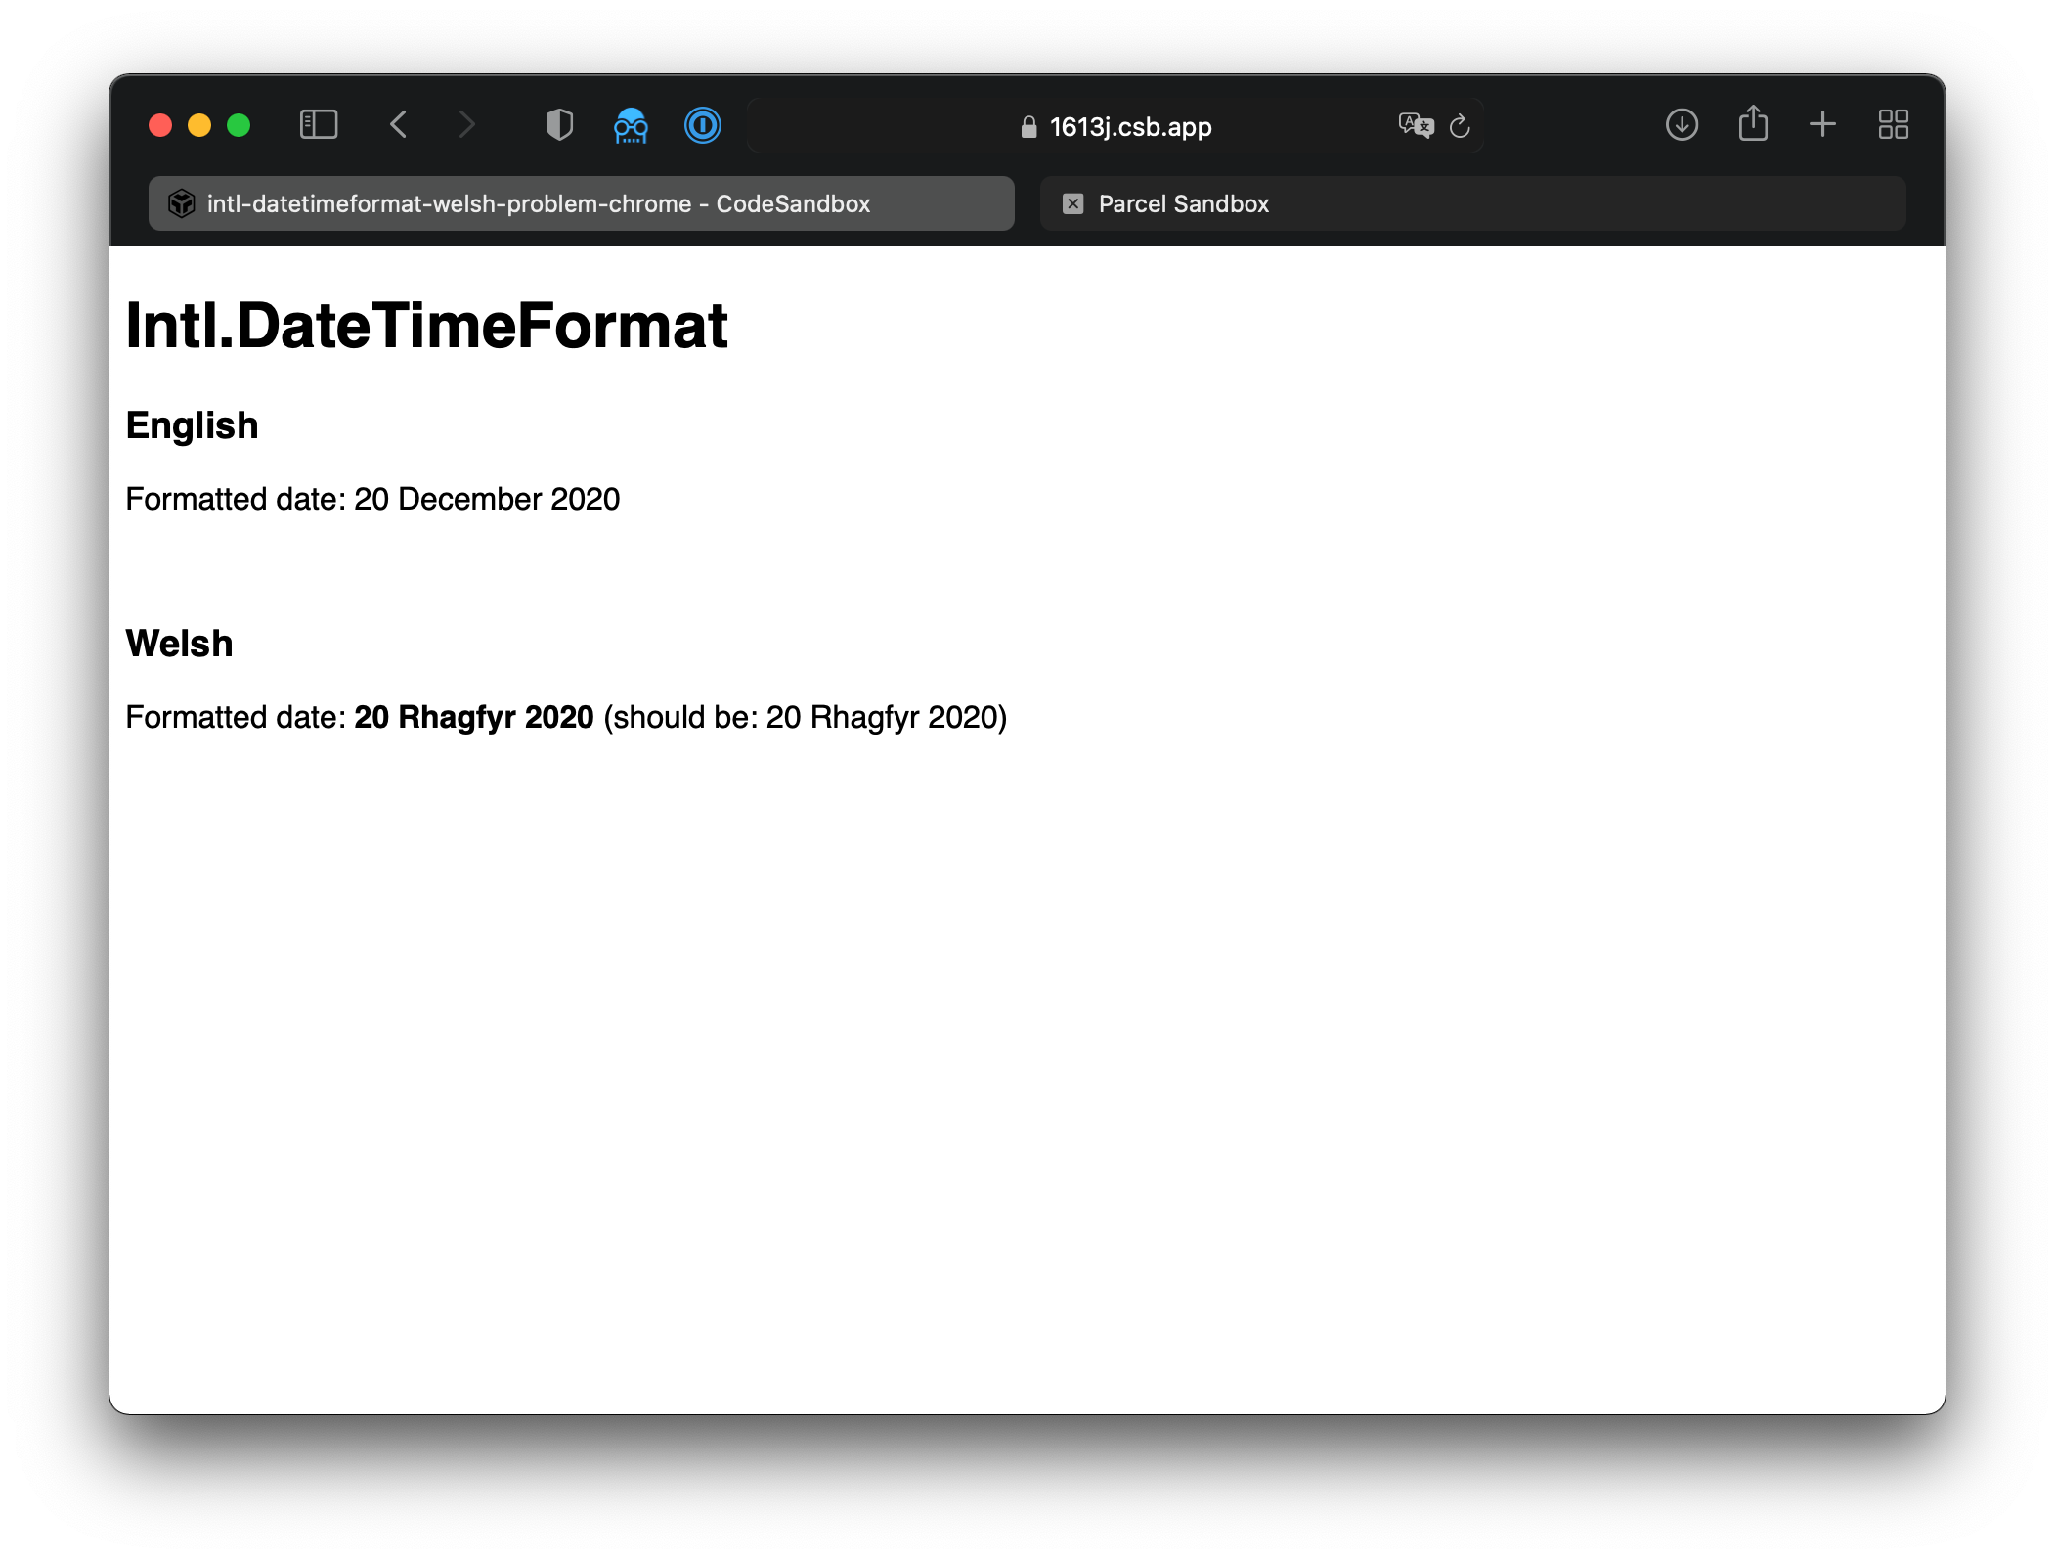Open a new tab with plus button
This screenshot has height=1559, width=2055.
coord(1823,124)
